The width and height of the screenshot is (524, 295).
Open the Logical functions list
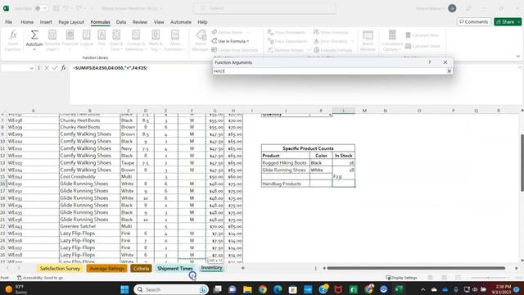click(x=87, y=40)
